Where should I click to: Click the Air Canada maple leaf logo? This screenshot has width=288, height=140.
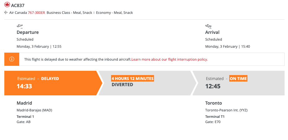(7, 5)
